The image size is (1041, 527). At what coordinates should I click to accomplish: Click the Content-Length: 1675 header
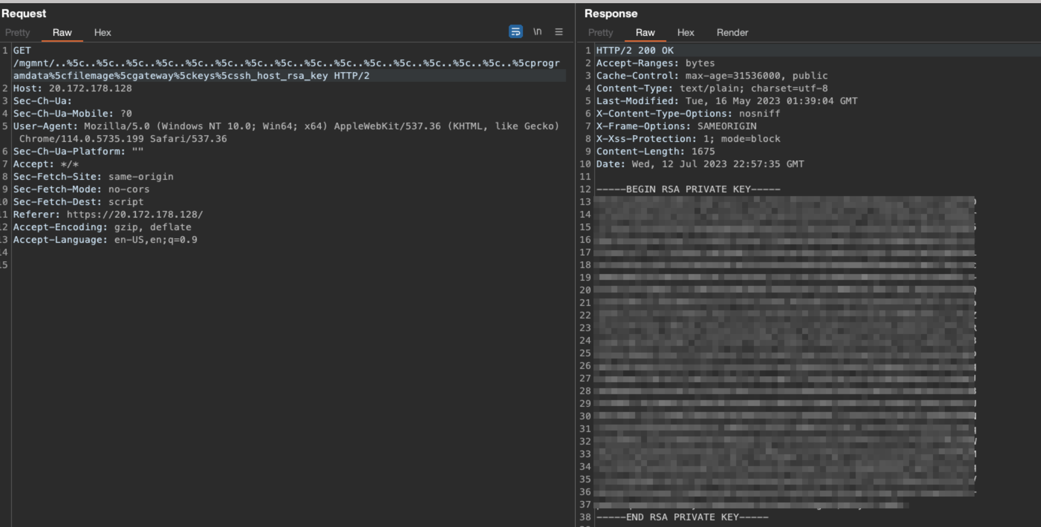[656, 151]
